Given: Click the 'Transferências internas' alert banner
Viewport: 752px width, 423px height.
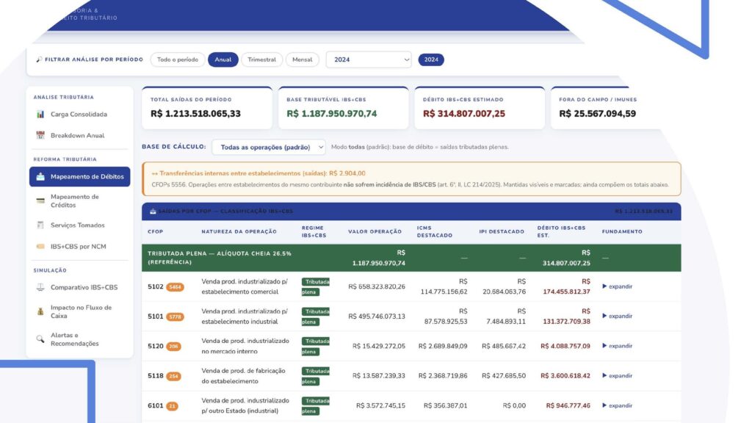Looking at the screenshot, I should [x=411, y=179].
